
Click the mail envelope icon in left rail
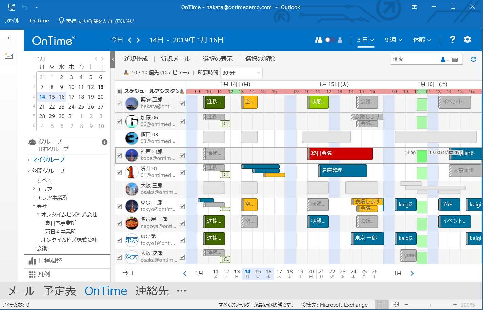click(x=8, y=56)
